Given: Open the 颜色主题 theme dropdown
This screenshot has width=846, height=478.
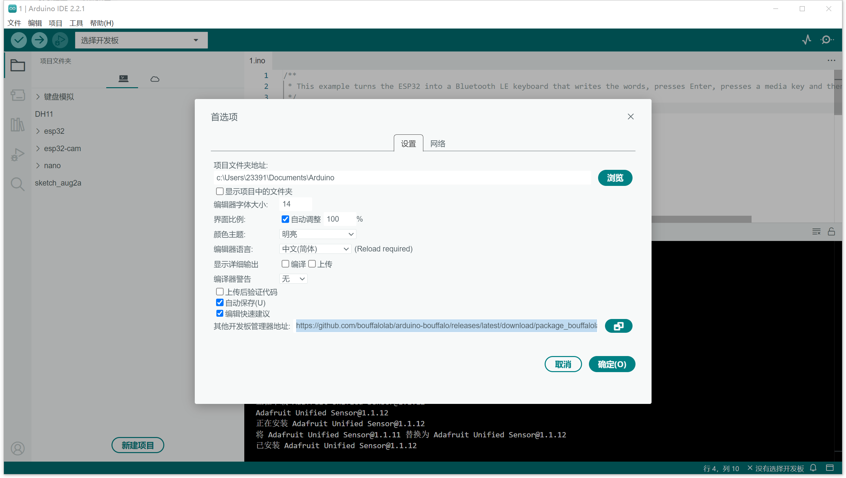Looking at the screenshot, I should point(317,234).
